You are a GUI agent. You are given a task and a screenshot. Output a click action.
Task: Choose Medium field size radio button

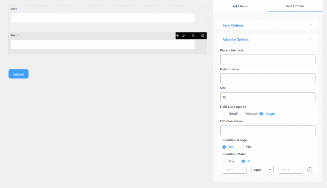tap(241, 114)
